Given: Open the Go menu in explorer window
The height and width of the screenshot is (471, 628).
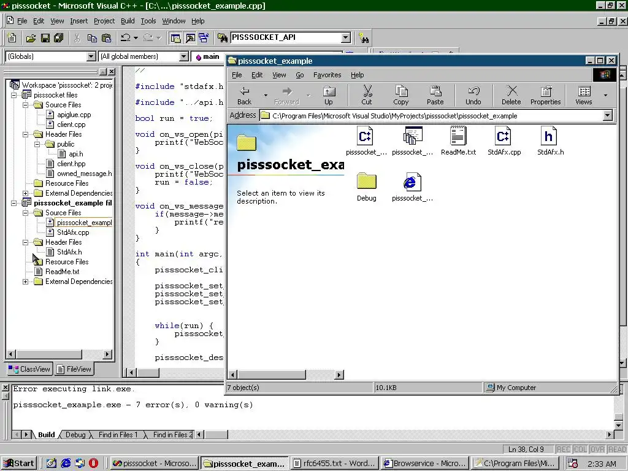Looking at the screenshot, I should tap(299, 75).
